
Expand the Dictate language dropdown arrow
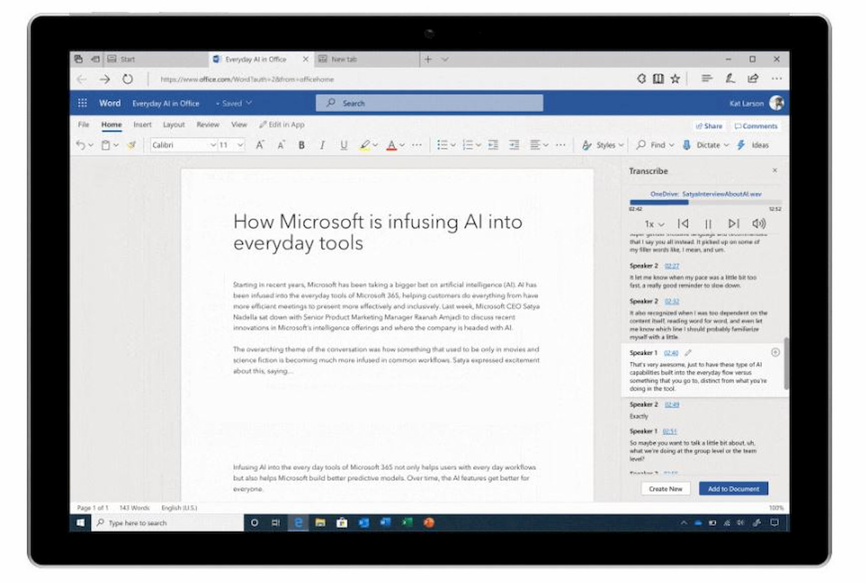[726, 145]
